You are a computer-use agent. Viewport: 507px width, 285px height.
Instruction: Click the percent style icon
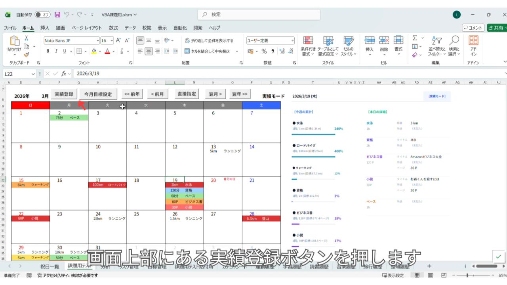tap(264, 51)
